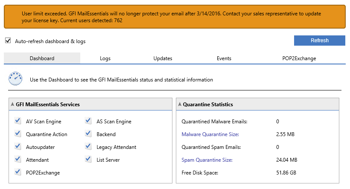
Task: Click the dashboard gauge icon
Action: [15, 79]
